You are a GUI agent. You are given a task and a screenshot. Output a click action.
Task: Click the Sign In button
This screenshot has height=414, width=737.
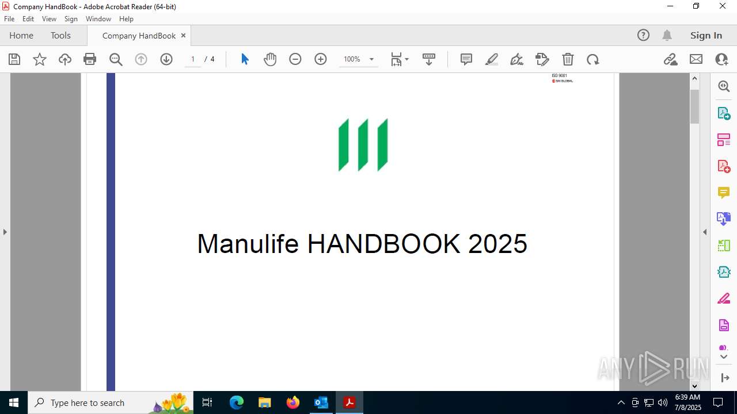click(x=706, y=35)
